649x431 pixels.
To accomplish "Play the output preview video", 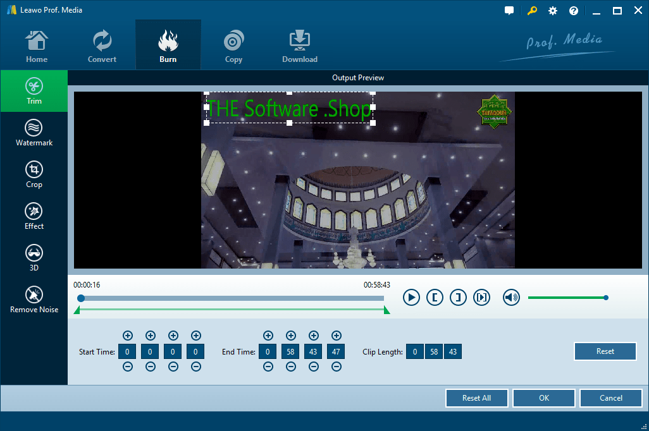I will pyautogui.click(x=411, y=298).
